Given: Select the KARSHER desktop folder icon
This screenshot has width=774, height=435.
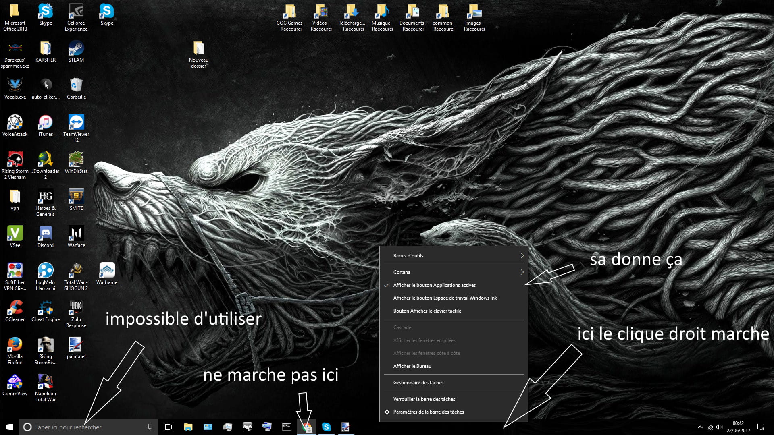Looking at the screenshot, I should coord(46,52).
